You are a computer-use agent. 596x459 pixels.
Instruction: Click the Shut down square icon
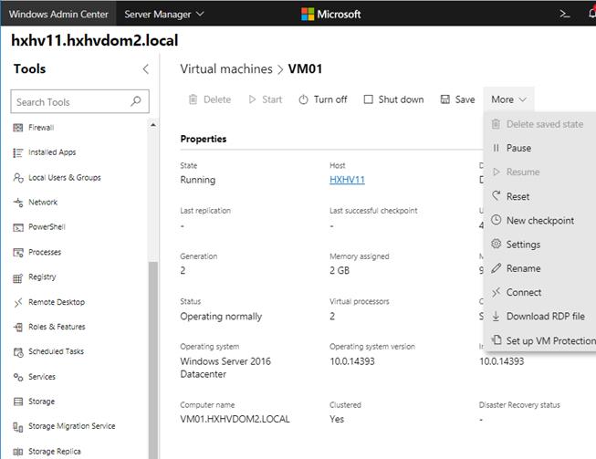369,99
